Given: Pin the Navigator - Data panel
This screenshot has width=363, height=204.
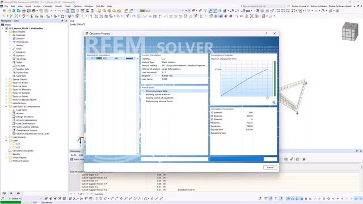Looking at the screenshot, I should click(x=62, y=21).
